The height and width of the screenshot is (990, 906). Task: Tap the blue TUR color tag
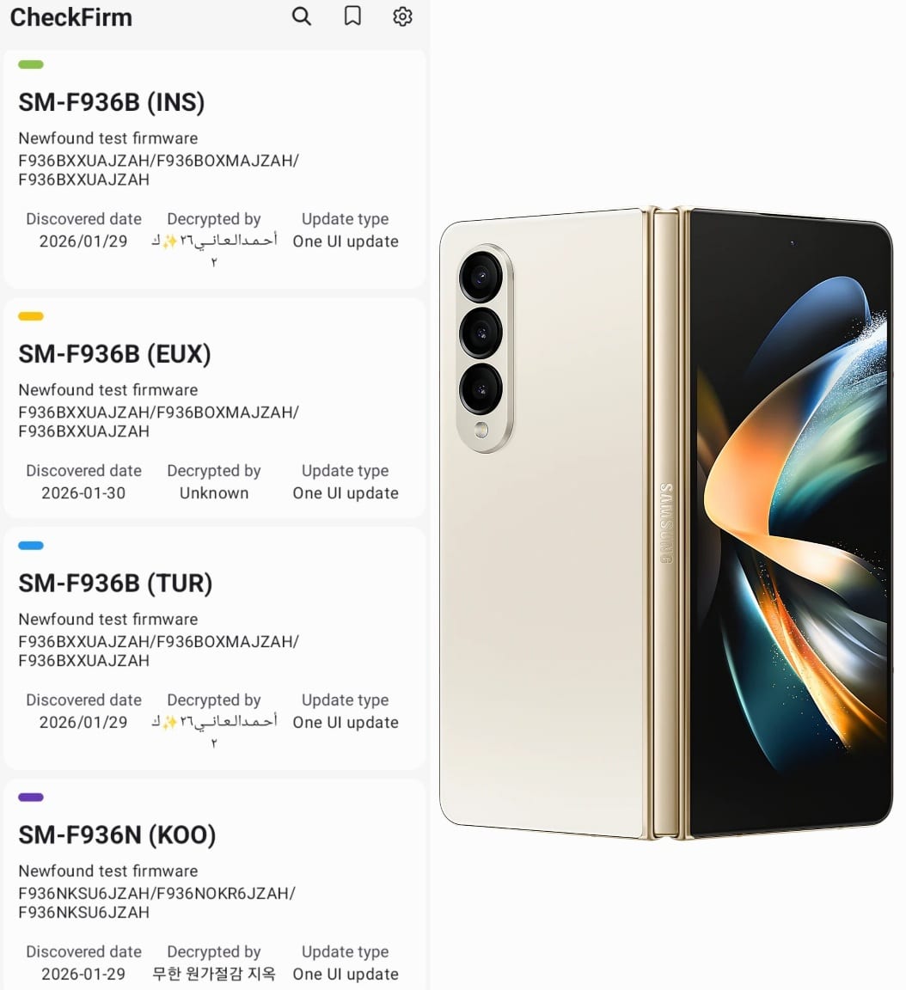(31, 546)
